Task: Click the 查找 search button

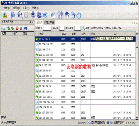Action: tap(86, 28)
